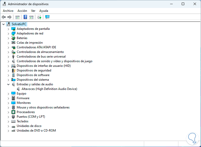Click the Adaptadores de pantalla icon
This screenshot has width=201, height=147.
13,29
